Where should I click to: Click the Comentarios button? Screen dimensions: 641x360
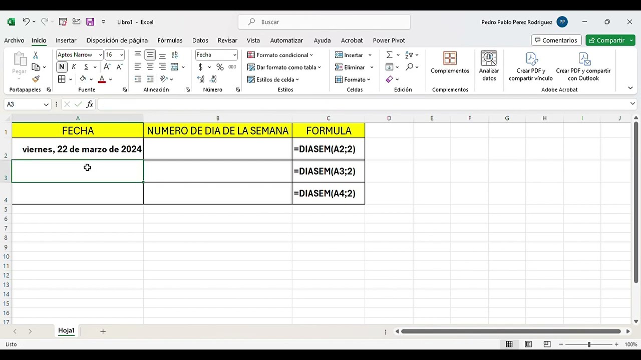point(555,40)
